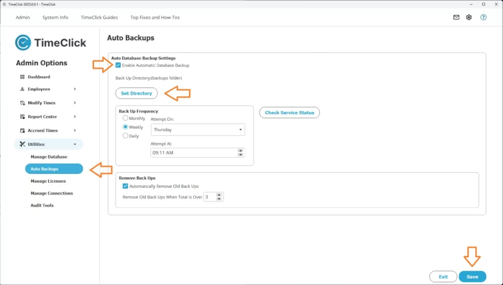Viewport: 503px width, 285px height.
Task: Uncheck Automatically Remove Old Back Ups
Action: click(x=126, y=186)
